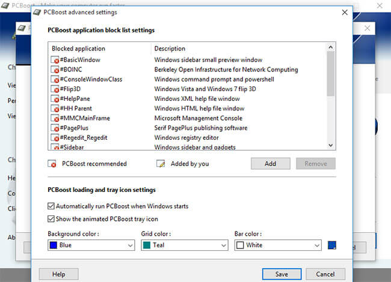Image resolution: width=391 pixels, height=282 pixels.
Task: Click the Add button
Action: click(271, 164)
